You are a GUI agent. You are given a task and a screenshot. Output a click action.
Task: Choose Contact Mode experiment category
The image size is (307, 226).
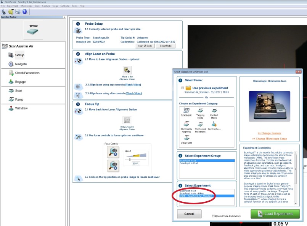(x=214, y=114)
